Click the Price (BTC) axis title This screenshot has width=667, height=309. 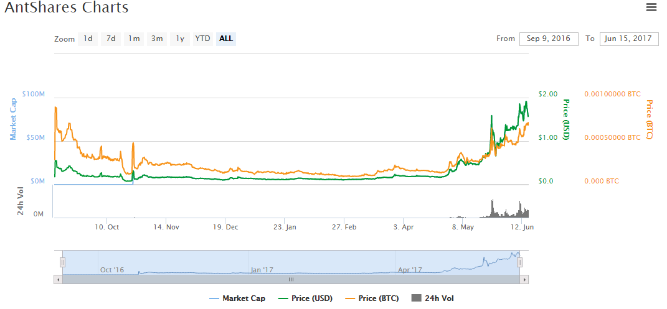650,119
